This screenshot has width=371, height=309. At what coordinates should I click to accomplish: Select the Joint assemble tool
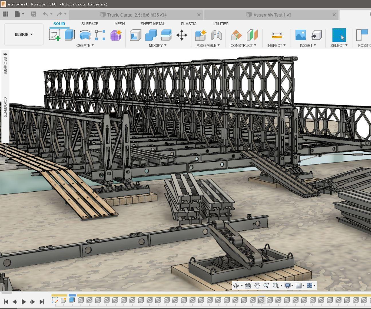(216, 35)
